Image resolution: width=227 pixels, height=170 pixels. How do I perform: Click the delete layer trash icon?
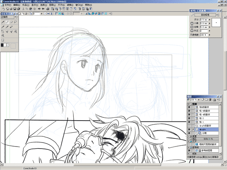point(210,100)
